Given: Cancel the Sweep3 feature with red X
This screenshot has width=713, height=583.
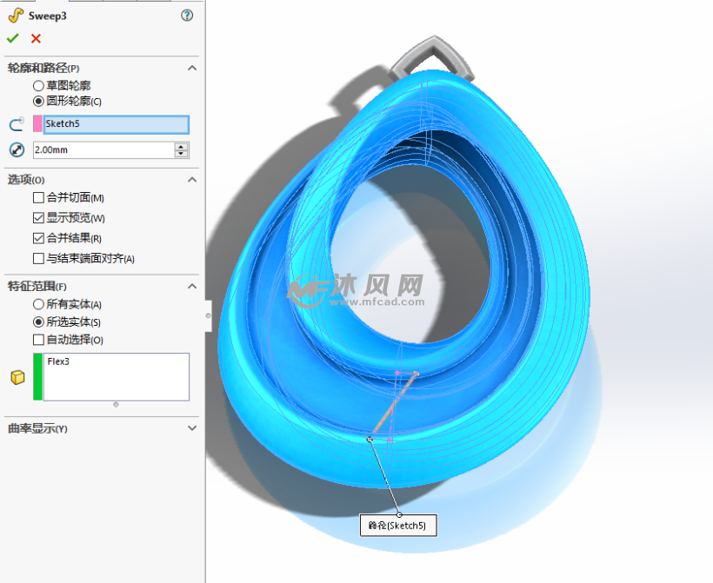Looking at the screenshot, I should tap(36, 38).
